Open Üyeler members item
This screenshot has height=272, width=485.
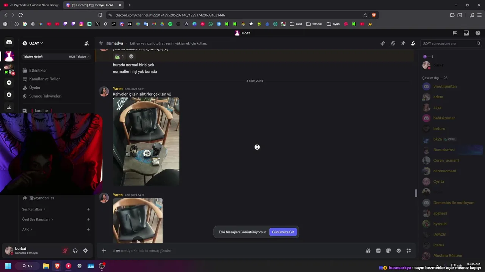coord(56,88)
